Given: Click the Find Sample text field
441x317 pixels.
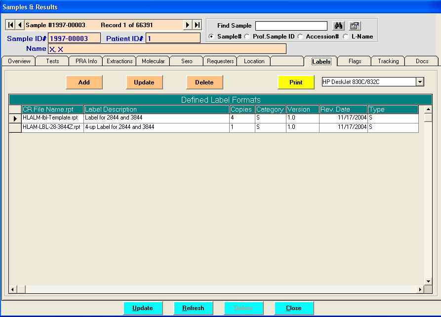Looking at the screenshot, I should point(291,26).
